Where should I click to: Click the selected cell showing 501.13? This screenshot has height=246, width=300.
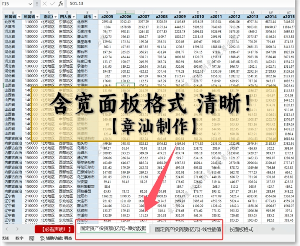(125, 86)
